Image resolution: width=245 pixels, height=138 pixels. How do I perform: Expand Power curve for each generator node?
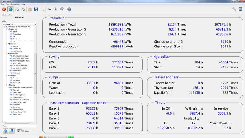(9, 87)
